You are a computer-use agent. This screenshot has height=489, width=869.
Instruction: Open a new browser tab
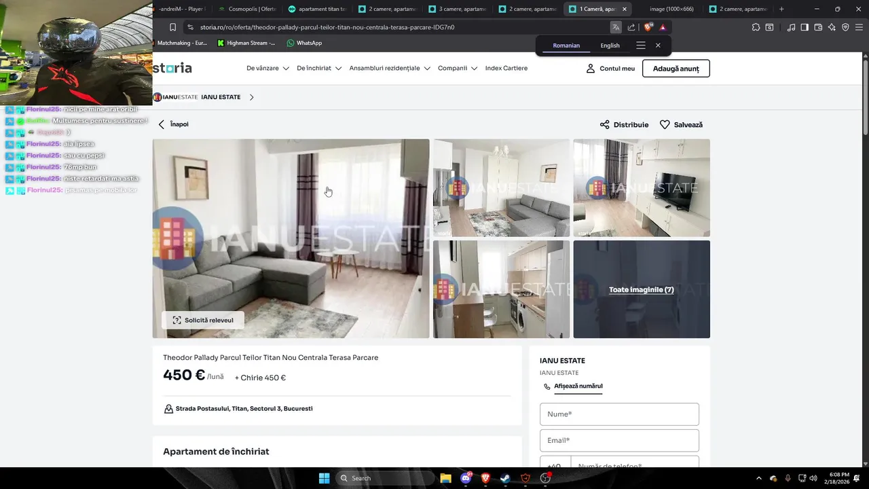(781, 9)
